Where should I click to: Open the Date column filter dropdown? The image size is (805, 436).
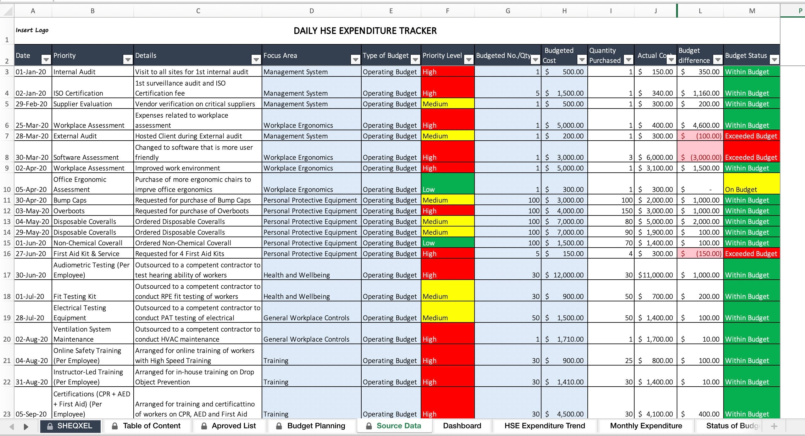(x=46, y=59)
